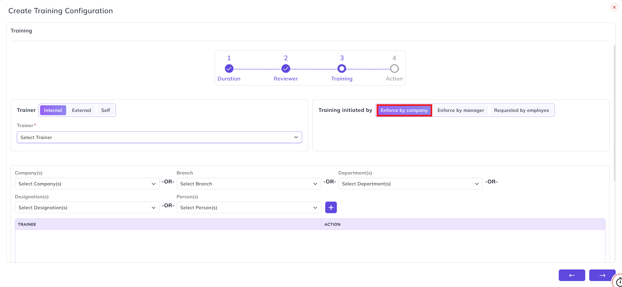
Task: Open the Select Department(s) dropdown
Action: 411,184
